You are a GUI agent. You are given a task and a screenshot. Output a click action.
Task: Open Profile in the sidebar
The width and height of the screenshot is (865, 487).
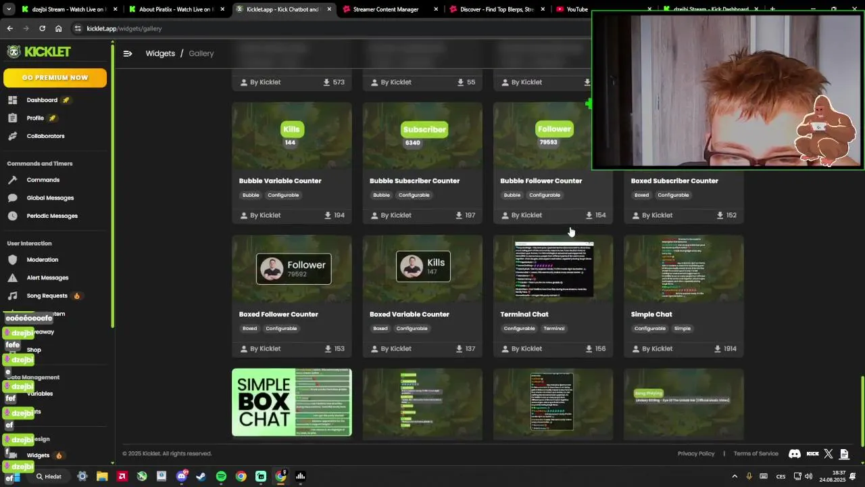tap(35, 118)
